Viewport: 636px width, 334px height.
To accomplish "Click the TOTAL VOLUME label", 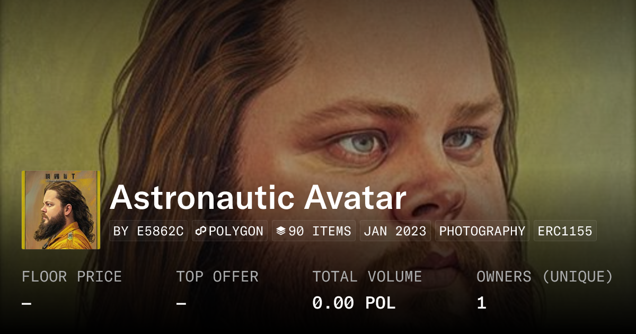I will (x=367, y=277).
